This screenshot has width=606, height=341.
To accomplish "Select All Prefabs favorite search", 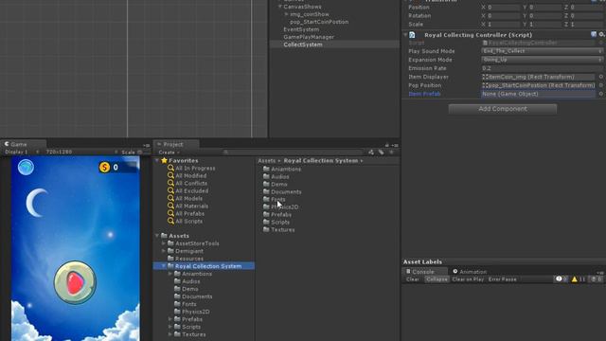I will click(x=186, y=213).
